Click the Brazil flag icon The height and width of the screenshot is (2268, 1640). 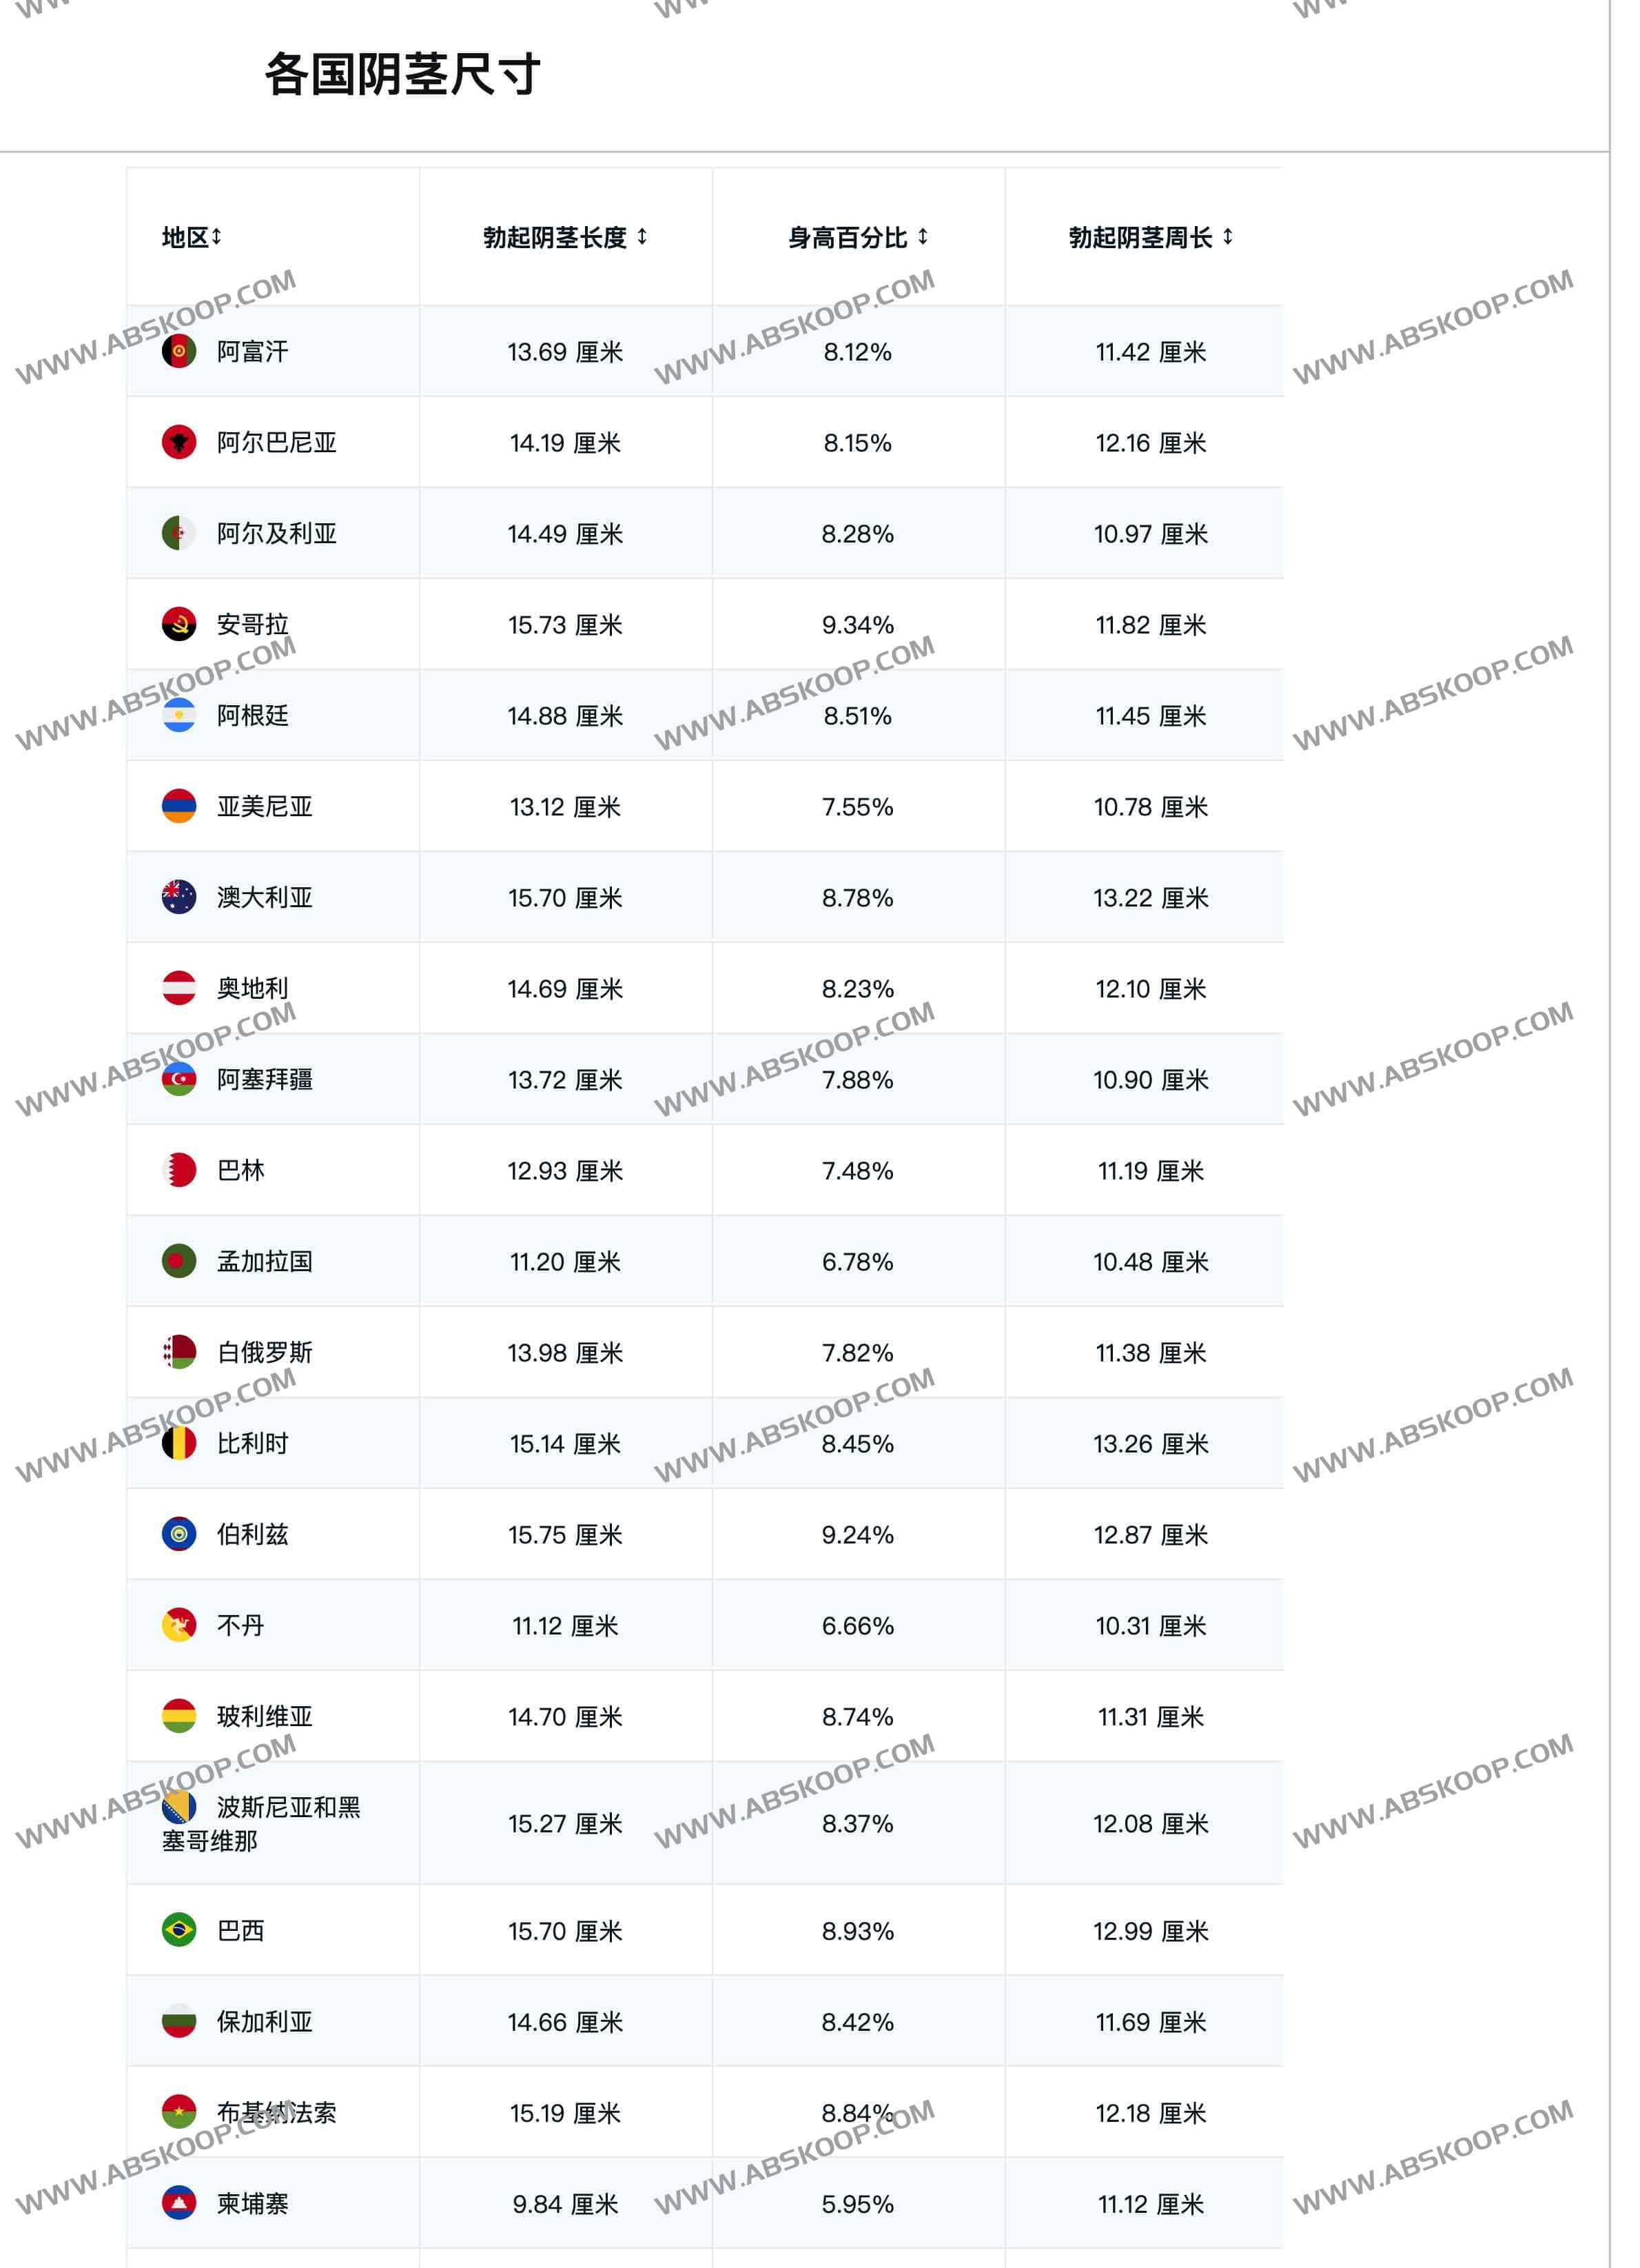click(x=179, y=1930)
